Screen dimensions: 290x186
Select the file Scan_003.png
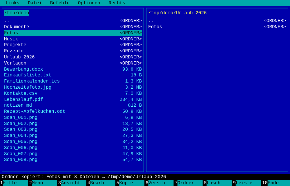[x=73, y=129]
